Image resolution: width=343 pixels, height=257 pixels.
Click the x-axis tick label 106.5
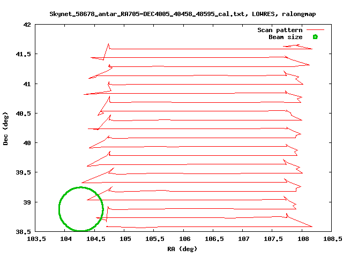click(214, 239)
